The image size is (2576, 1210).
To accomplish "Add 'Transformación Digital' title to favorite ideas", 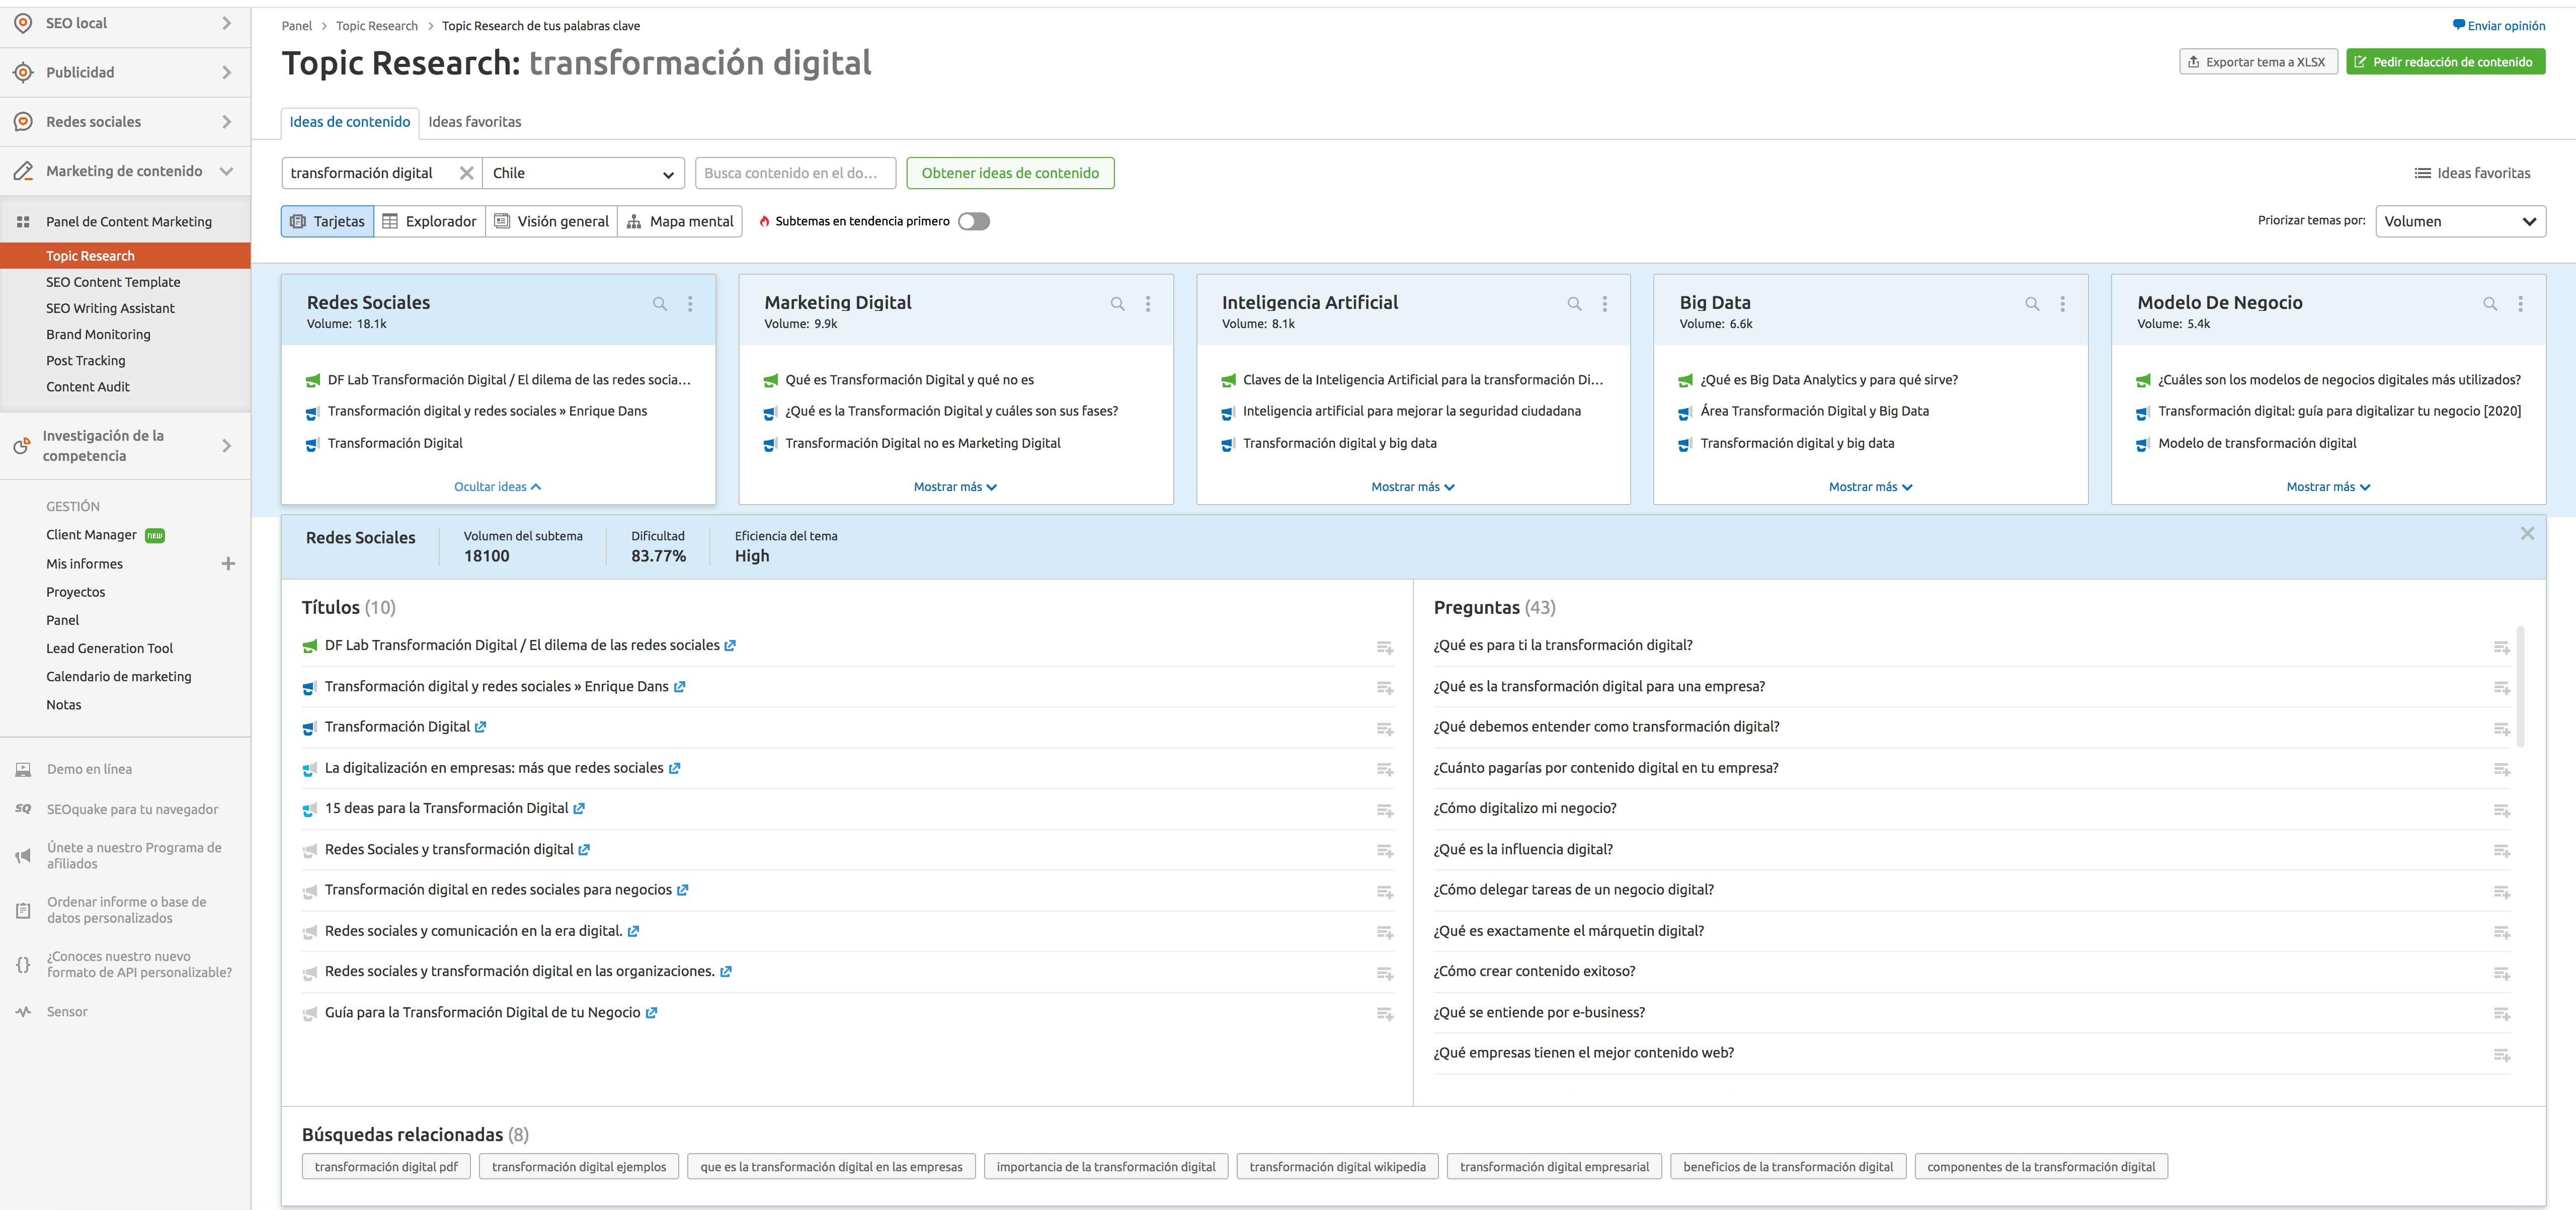I will pos(1384,729).
